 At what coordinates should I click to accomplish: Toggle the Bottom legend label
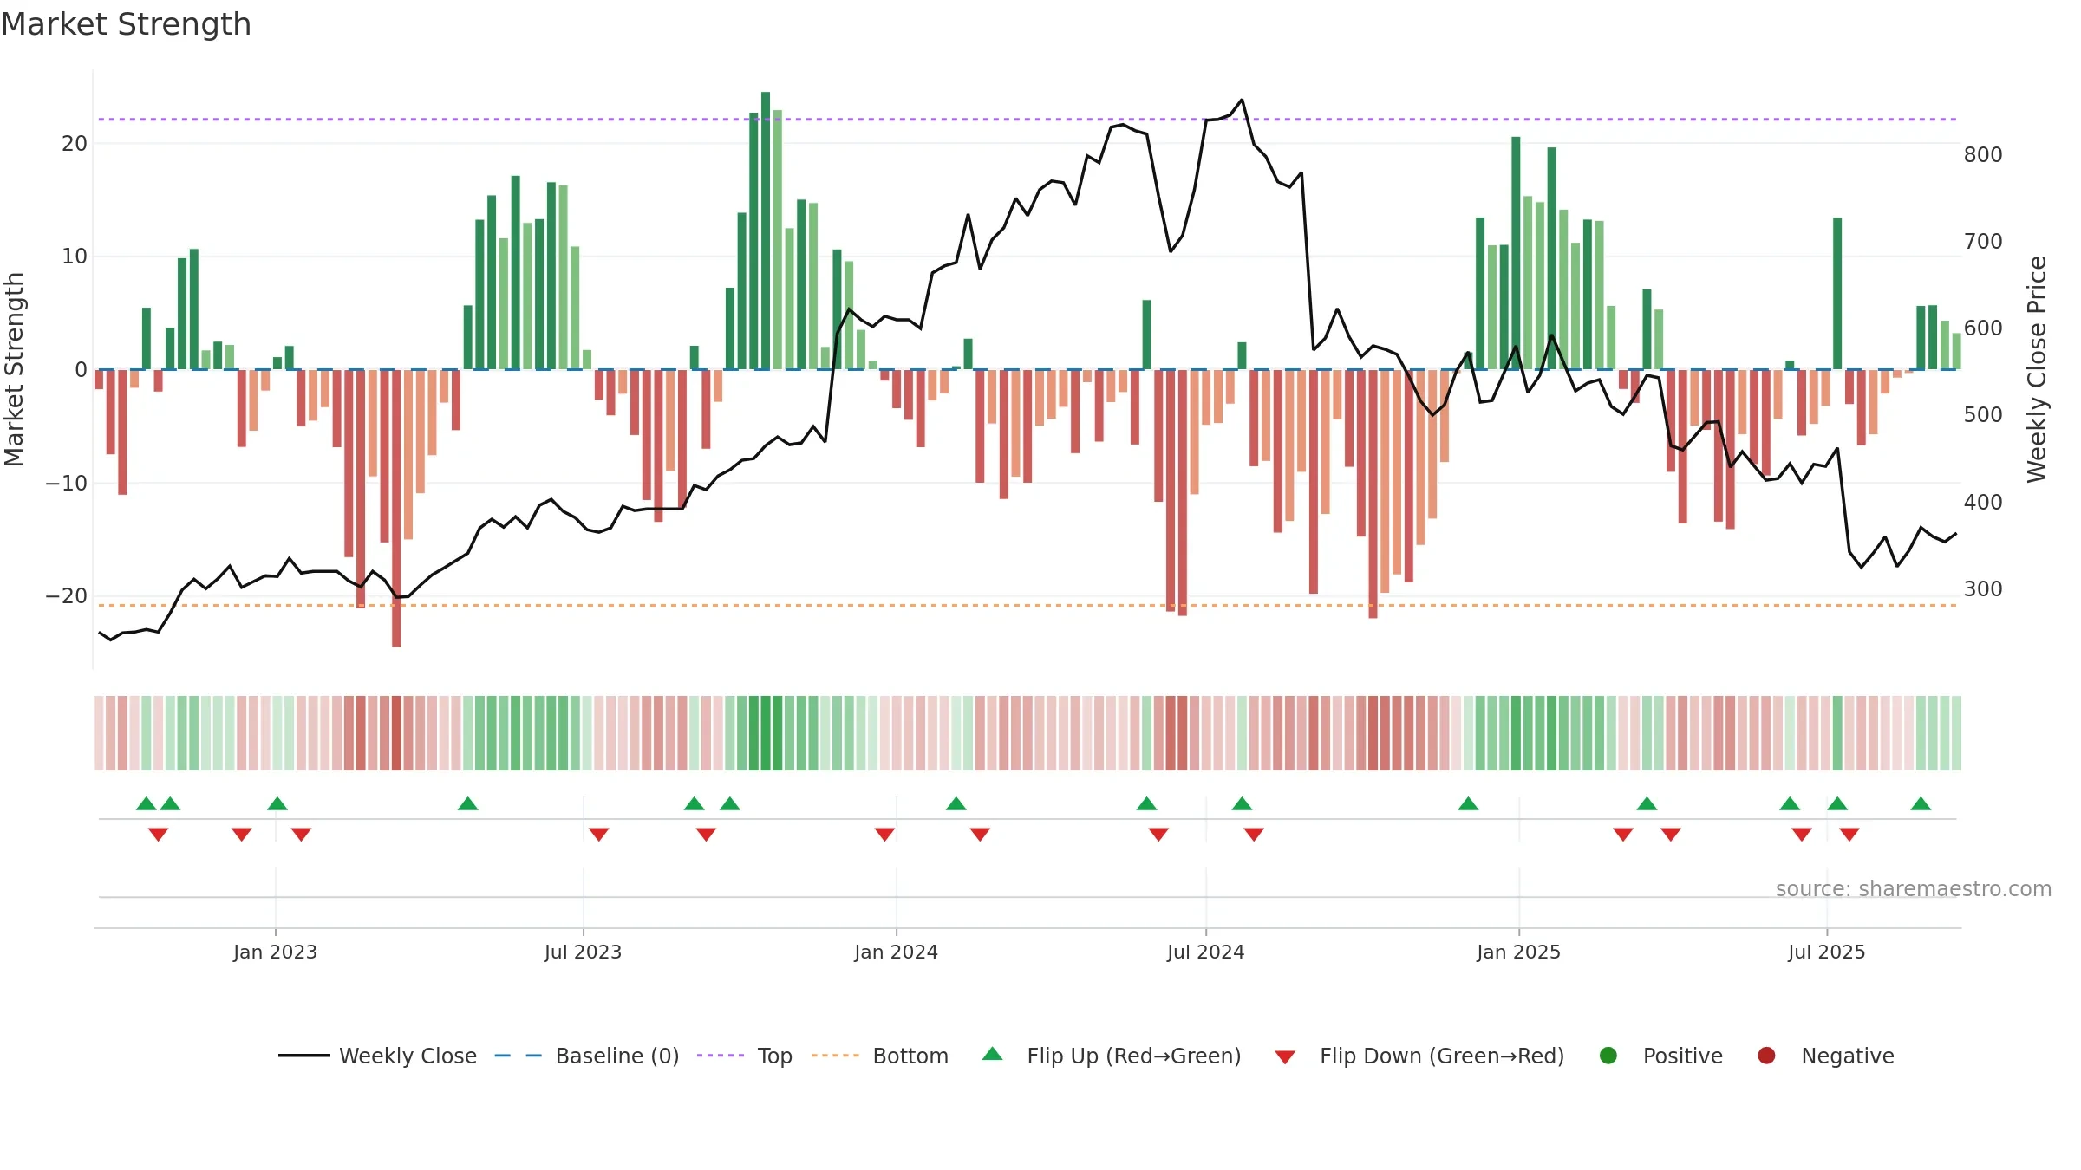click(x=910, y=1056)
